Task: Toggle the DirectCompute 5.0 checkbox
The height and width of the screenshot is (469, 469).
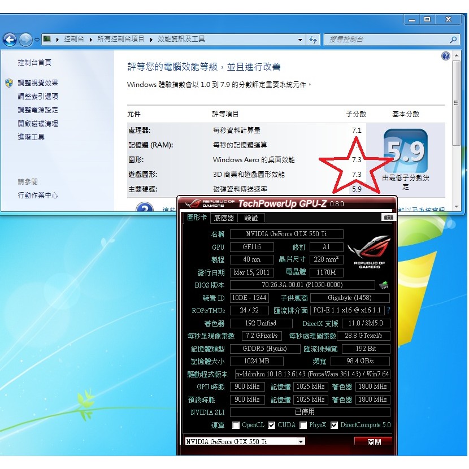Action: click(x=335, y=425)
